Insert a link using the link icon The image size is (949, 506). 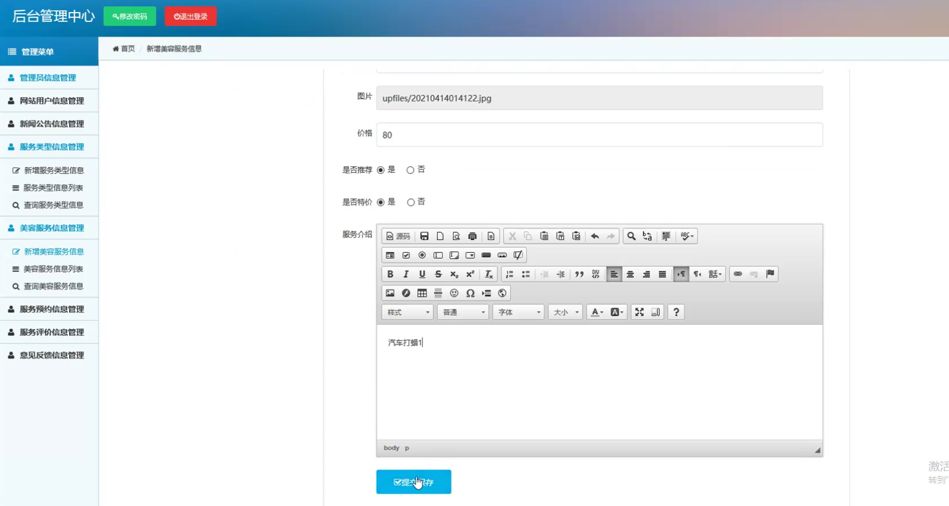click(738, 274)
